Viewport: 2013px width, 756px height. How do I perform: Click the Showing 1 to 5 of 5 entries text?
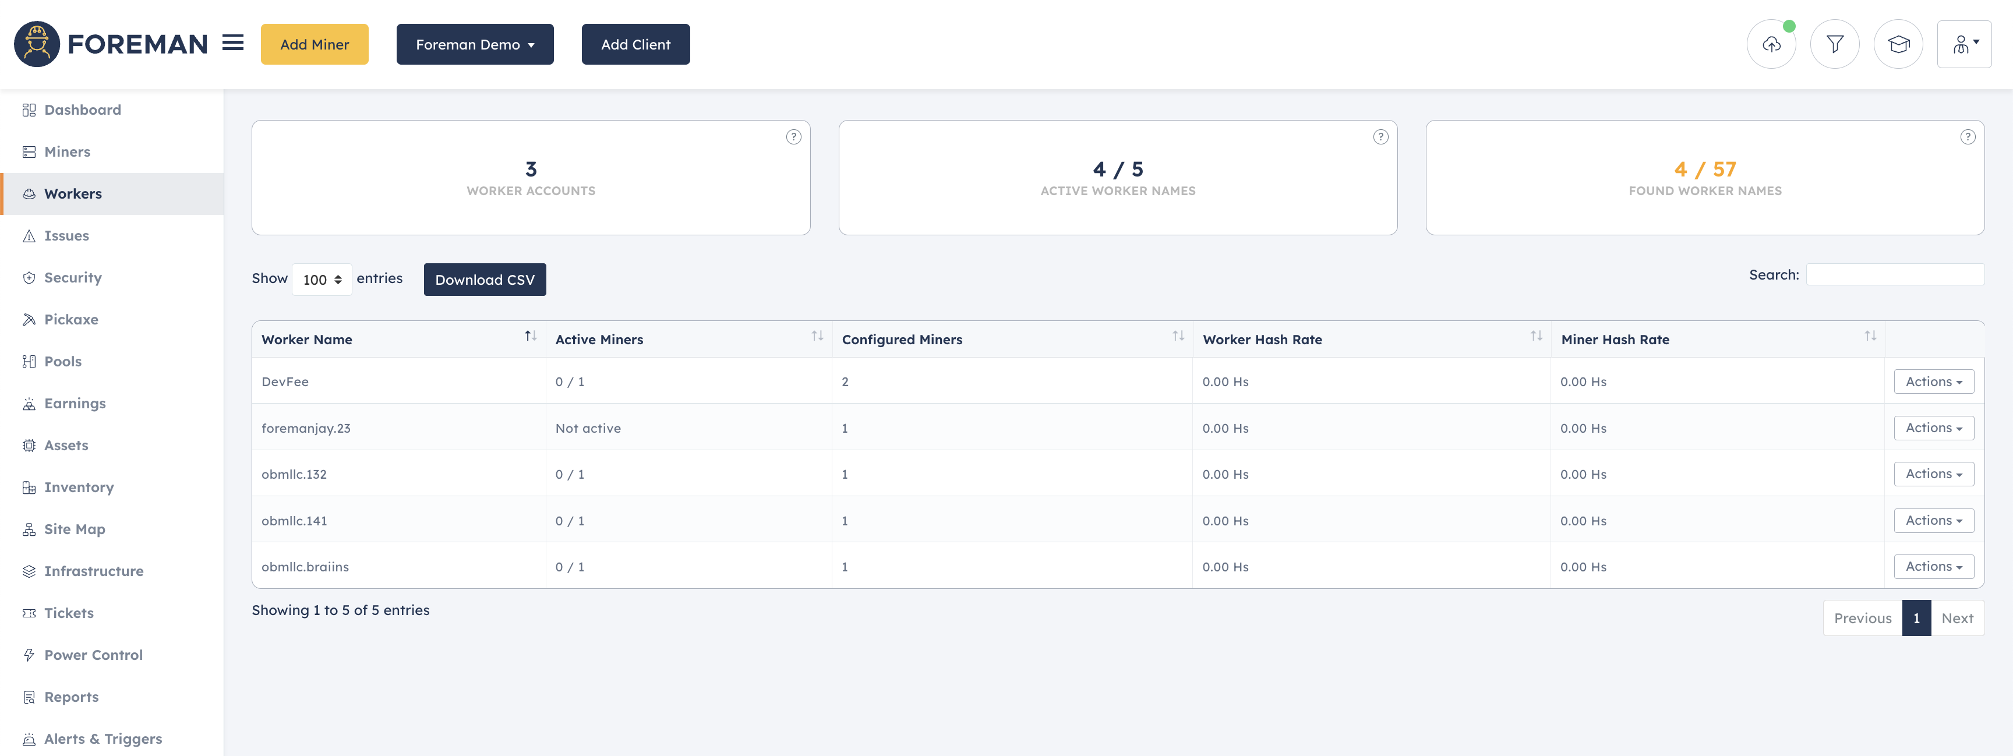[x=341, y=610]
